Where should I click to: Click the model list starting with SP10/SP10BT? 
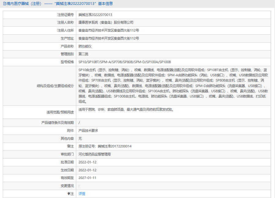(125, 62)
